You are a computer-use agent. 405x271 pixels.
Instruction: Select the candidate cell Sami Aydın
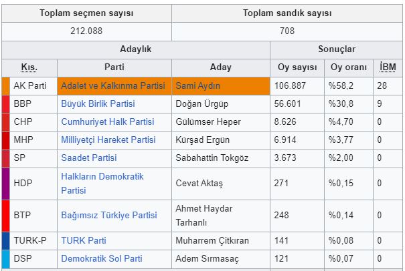(197, 86)
